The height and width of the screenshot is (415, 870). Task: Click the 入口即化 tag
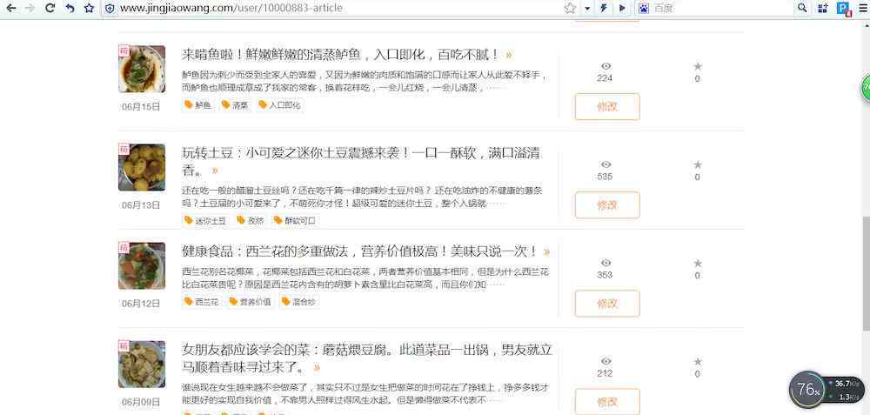coord(279,105)
